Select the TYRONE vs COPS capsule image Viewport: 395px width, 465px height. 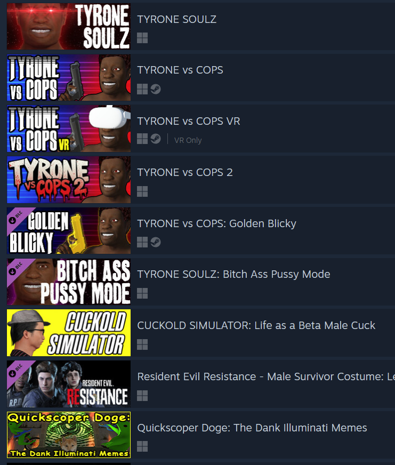69,77
